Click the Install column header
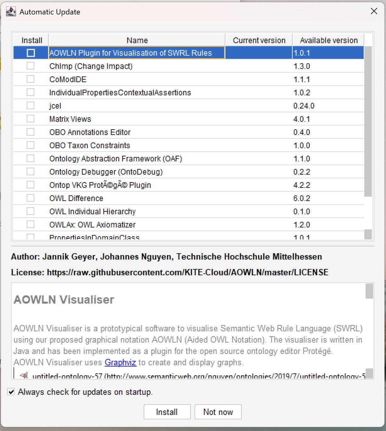The width and height of the screenshot is (386, 431). pyautogui.click(x=31, y=40)
